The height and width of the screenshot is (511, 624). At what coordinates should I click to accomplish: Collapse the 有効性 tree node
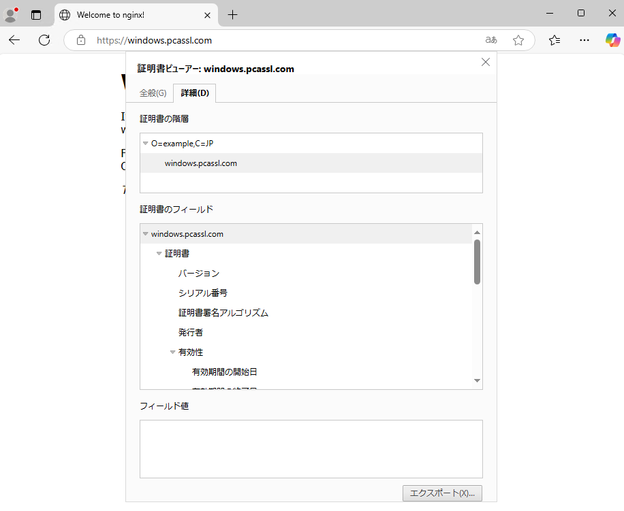tap(172, 352)
